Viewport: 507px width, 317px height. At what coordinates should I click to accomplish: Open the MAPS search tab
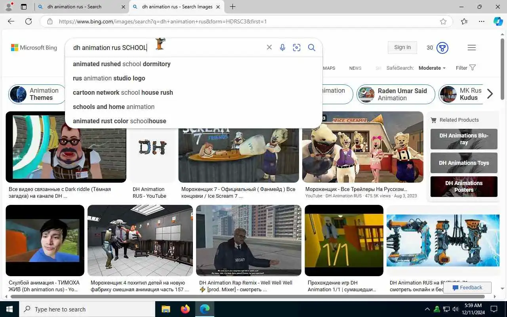click(329, 68)
